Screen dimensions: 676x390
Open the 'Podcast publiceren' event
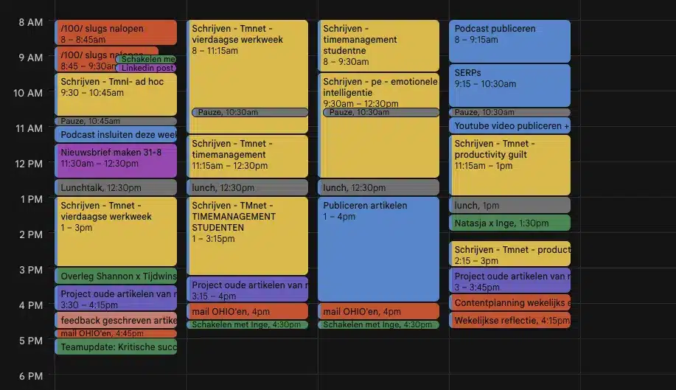(509, 41)
